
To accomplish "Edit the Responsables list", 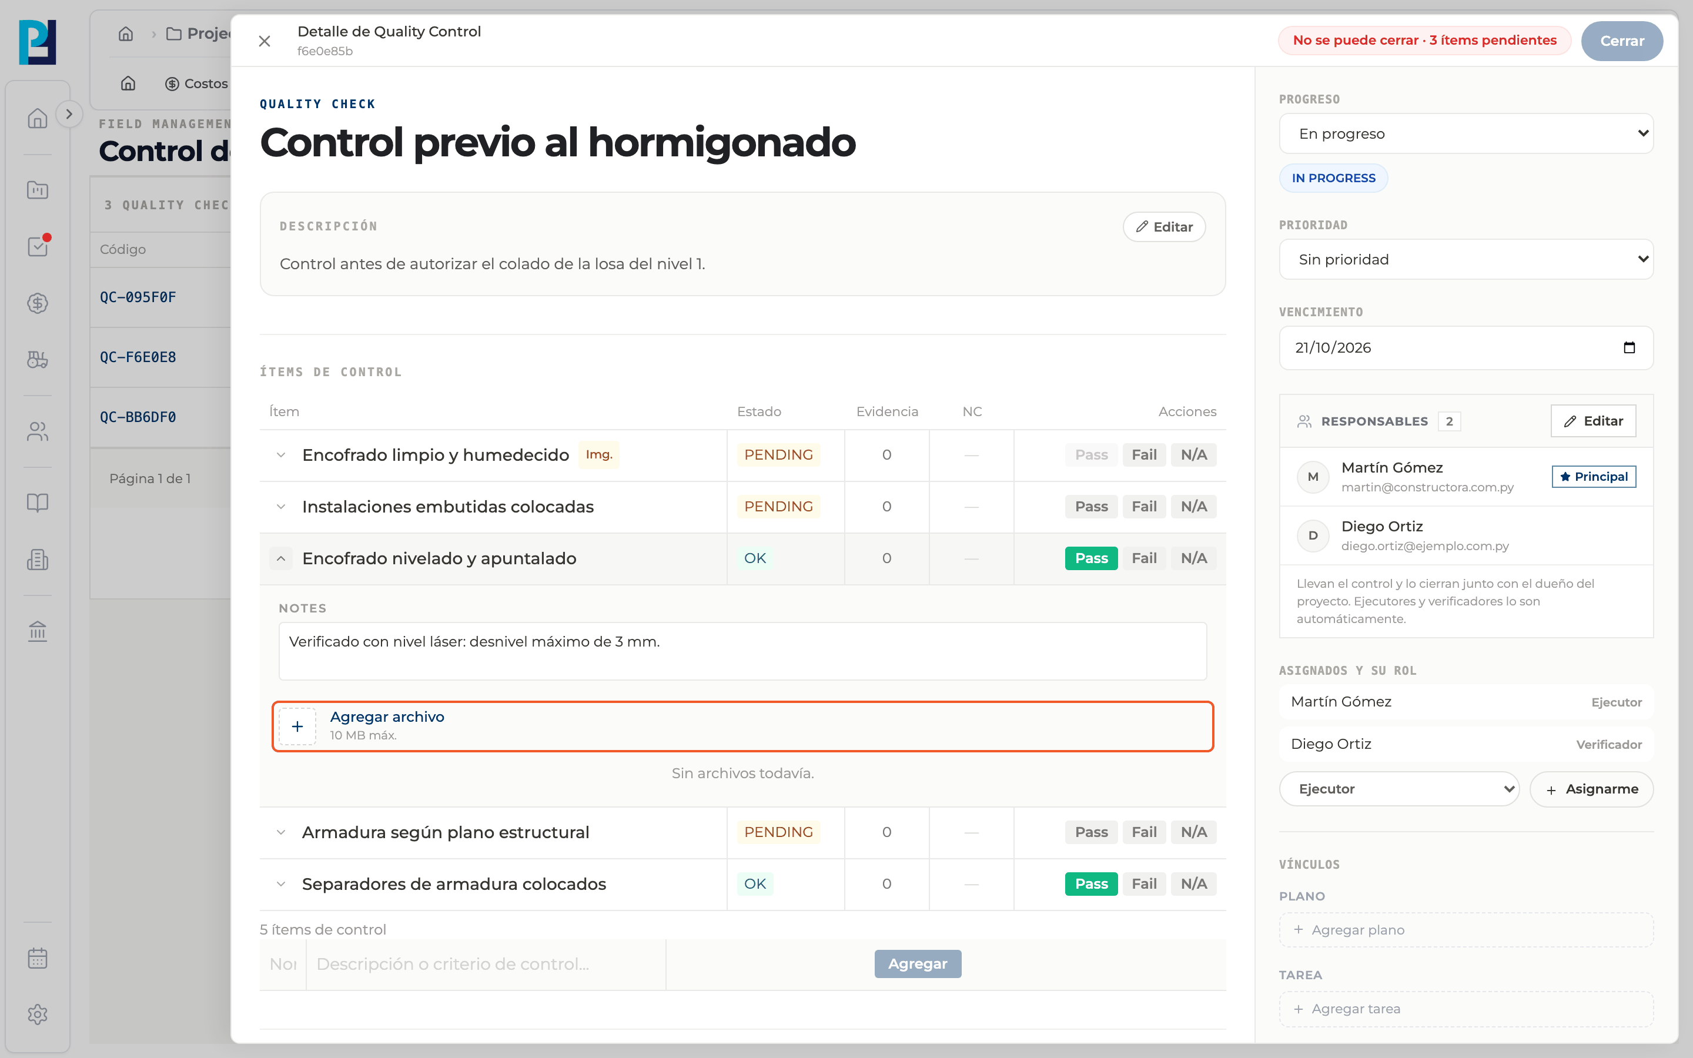I will (x=1593, y=421).
